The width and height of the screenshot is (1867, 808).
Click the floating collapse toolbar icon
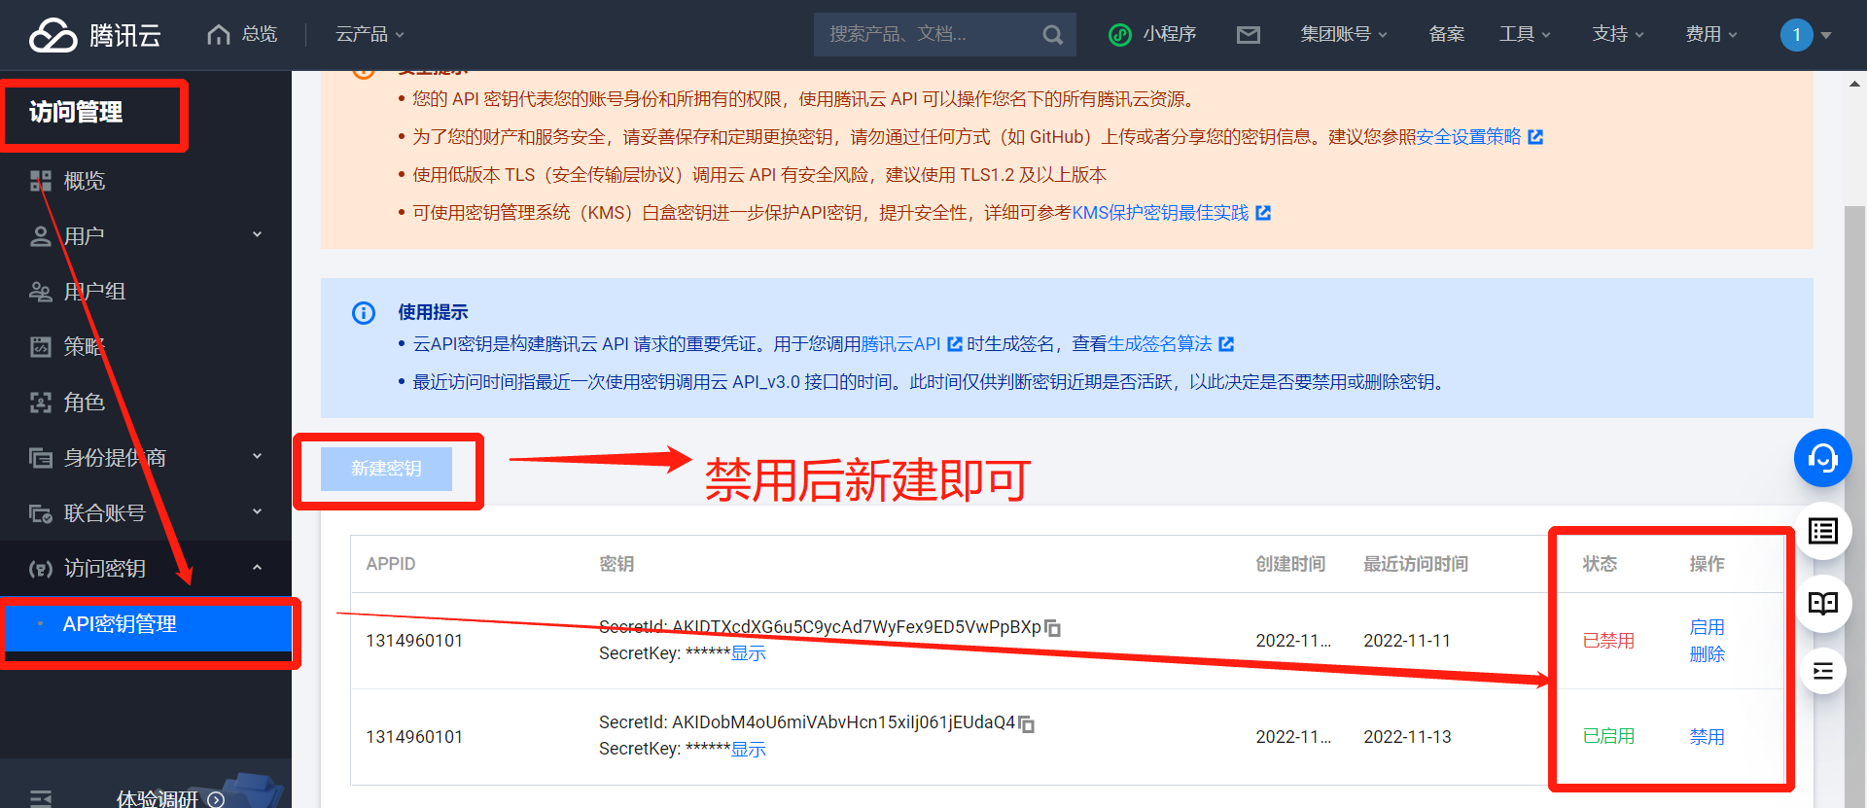tap(1822, 671)
